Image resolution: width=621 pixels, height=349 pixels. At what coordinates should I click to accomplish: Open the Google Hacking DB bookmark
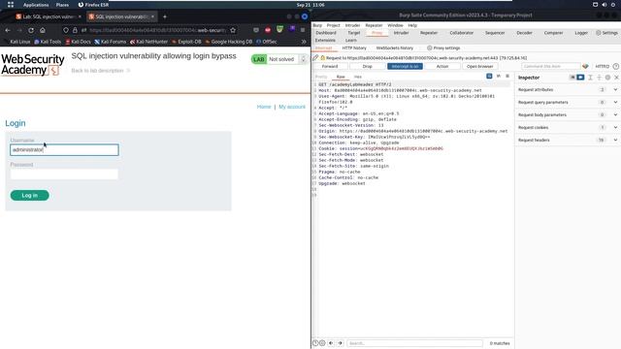229,42
